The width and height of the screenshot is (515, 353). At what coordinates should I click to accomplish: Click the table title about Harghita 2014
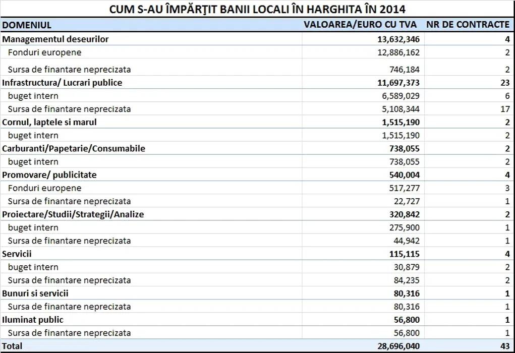click(x=257, y=9)
